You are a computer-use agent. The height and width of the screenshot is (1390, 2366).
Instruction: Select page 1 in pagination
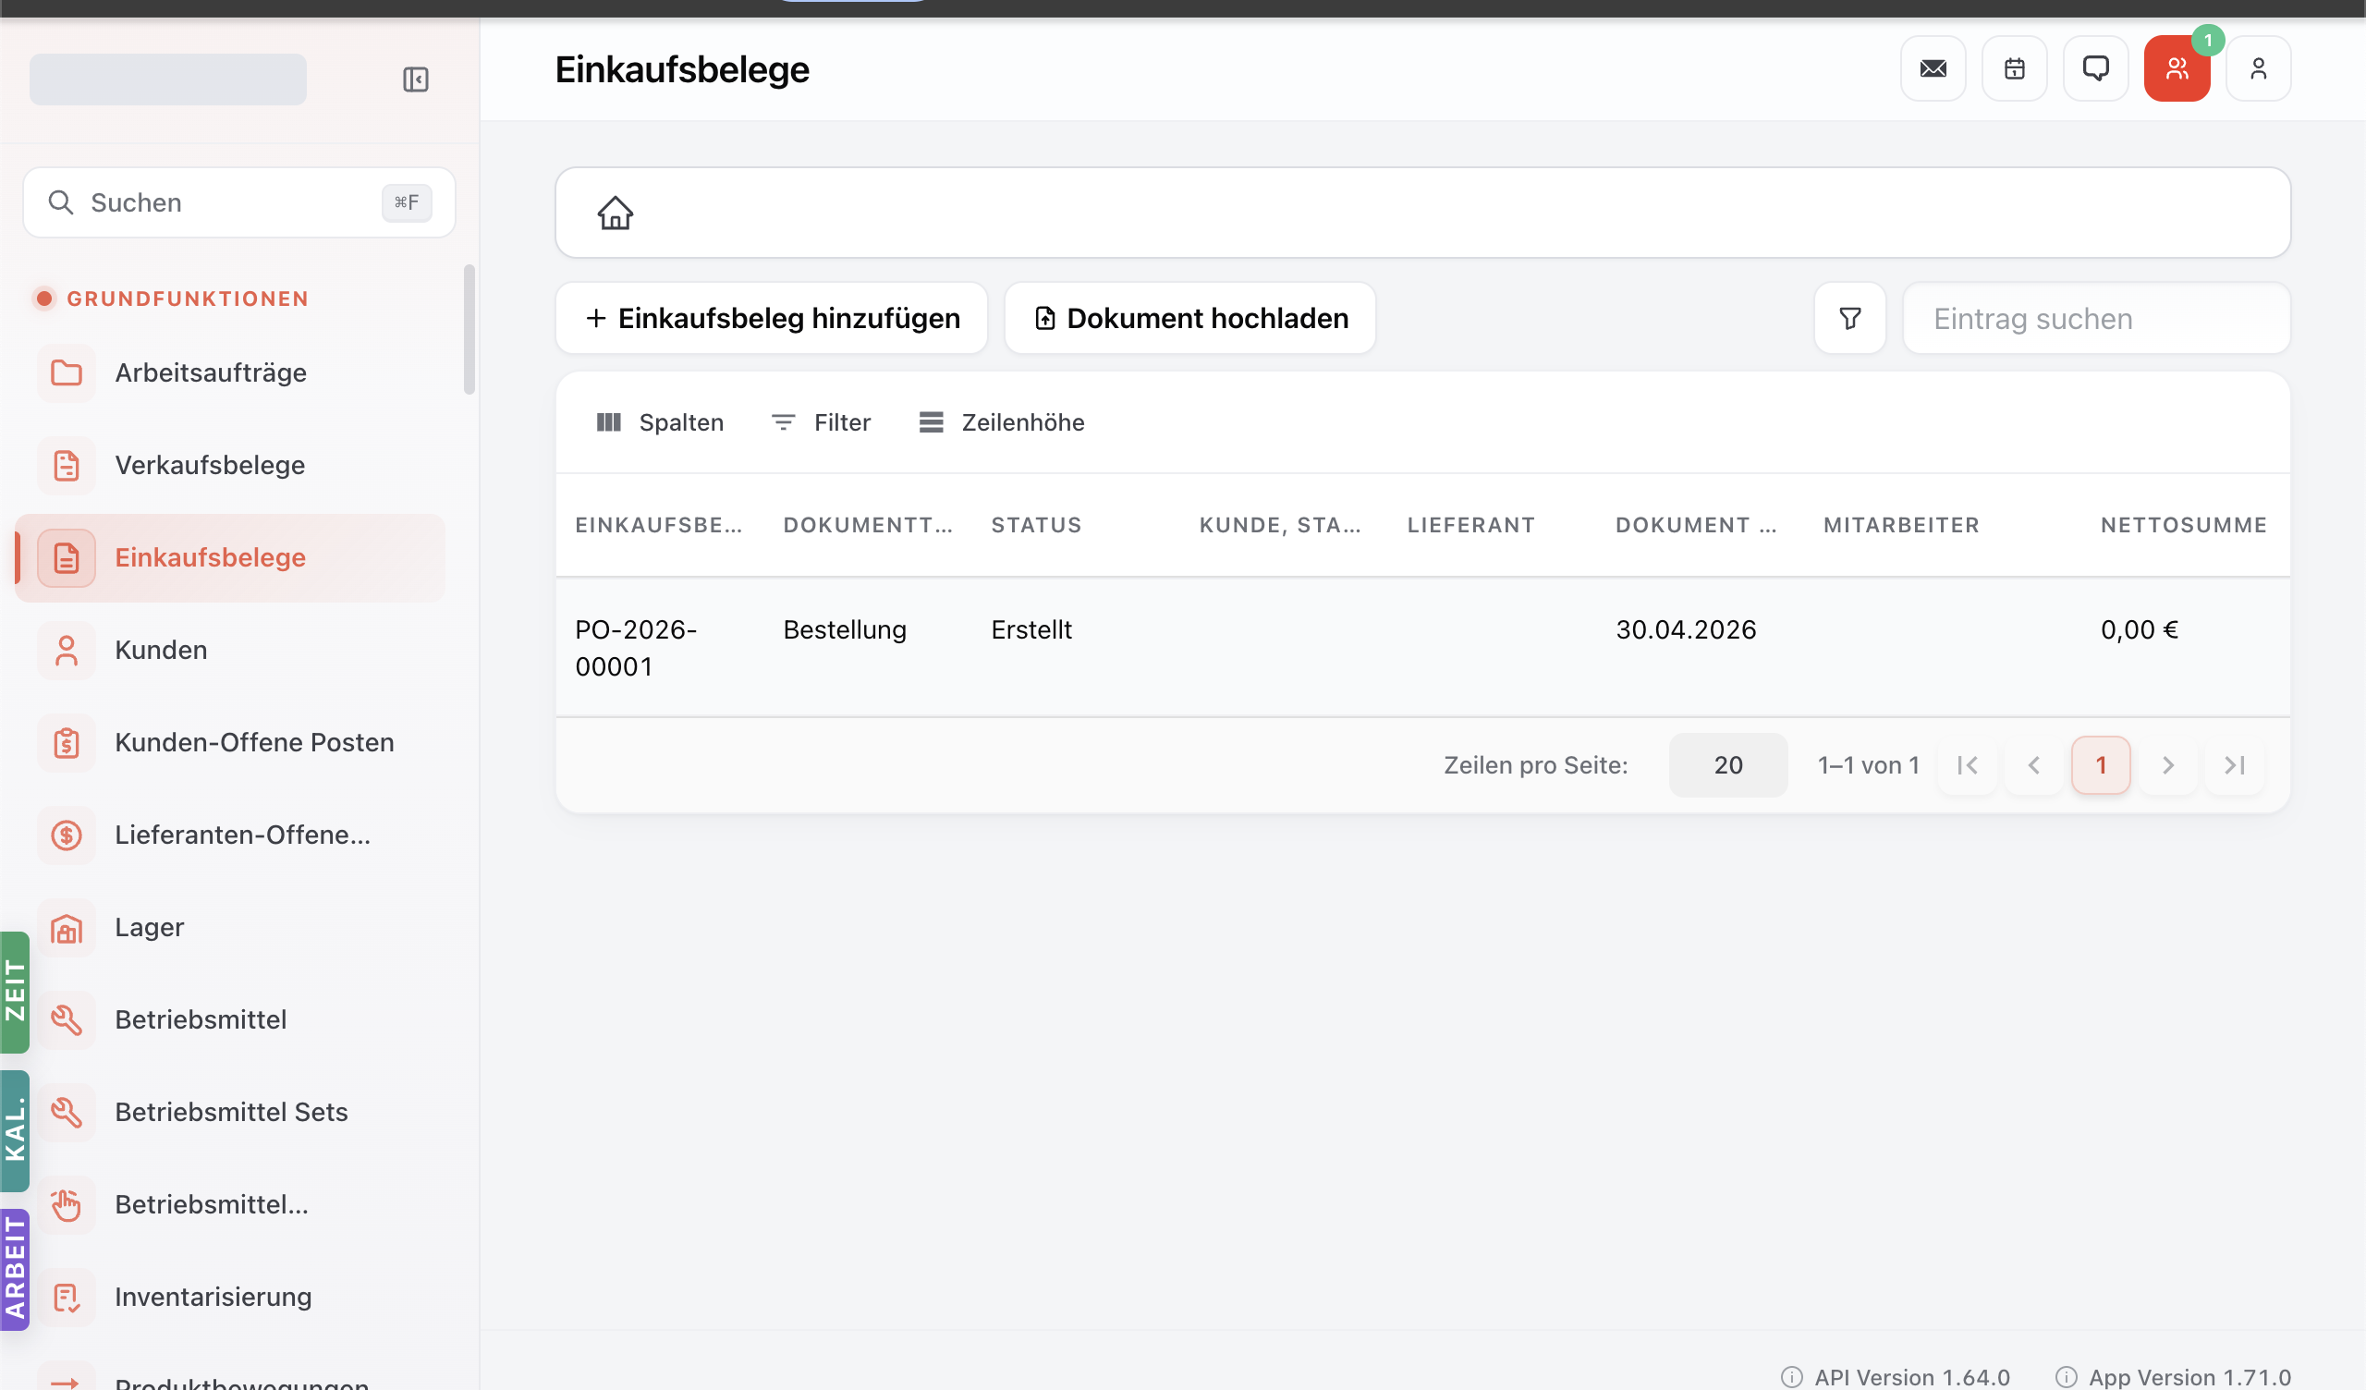tap(2101, 765)
